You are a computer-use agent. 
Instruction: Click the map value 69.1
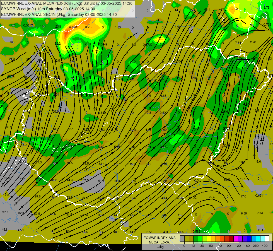(226, 163)
